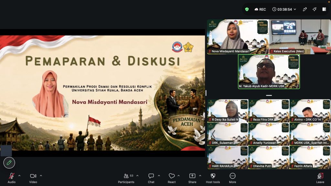
Task: Turn on the Video camera
Action: click(33, 178)
